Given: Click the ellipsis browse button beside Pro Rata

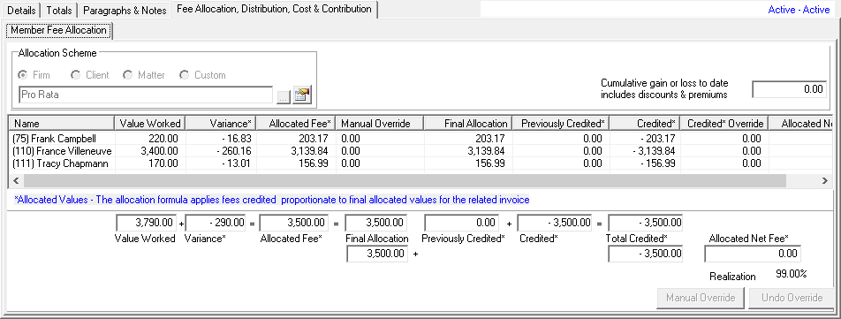Looking at the screenshot, I should pos(284,96).
